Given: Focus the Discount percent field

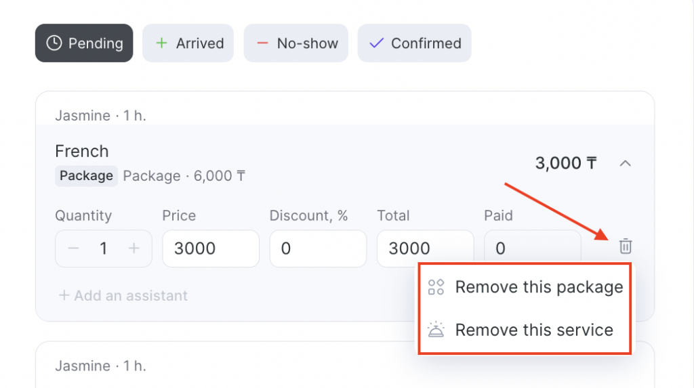Looking at the screenshot, I should pyautogui.click(x=318, y=249).
